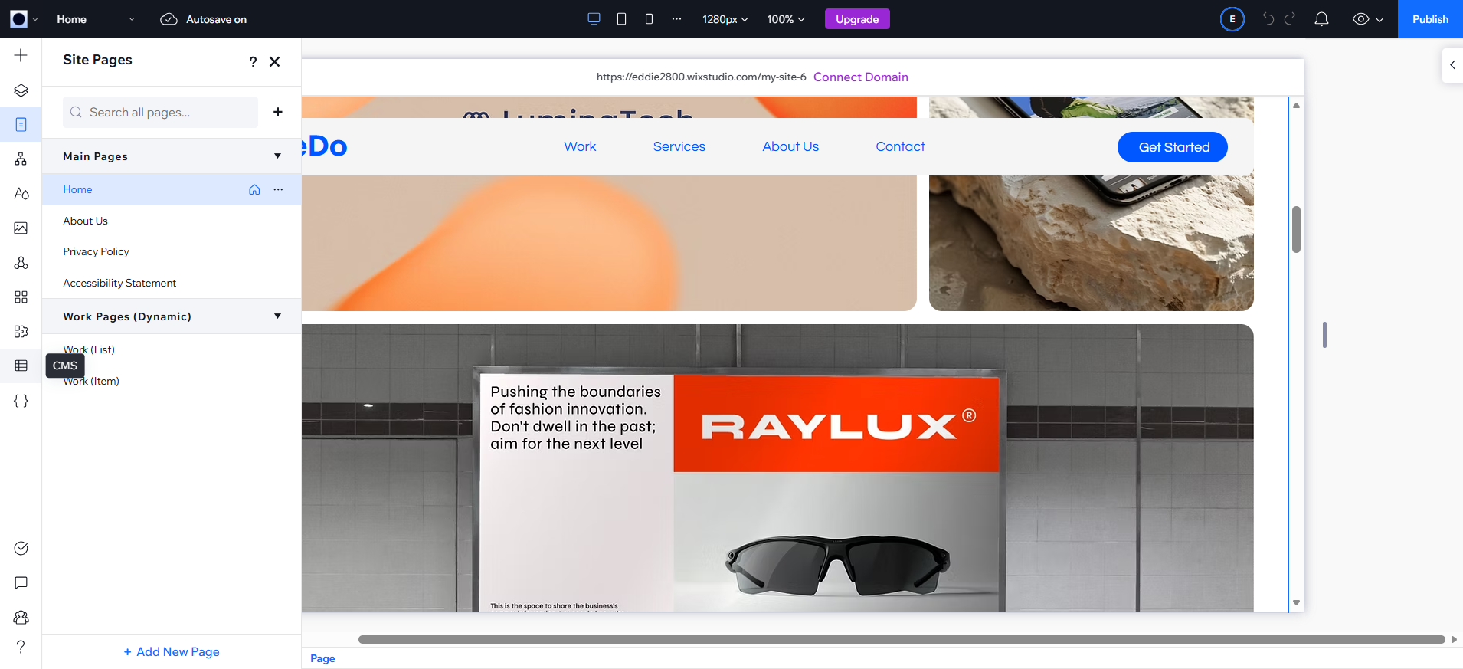Click the Wix Studio logo icon
Viewport: 1463px width, 669px height.
(x=18, y=19)
